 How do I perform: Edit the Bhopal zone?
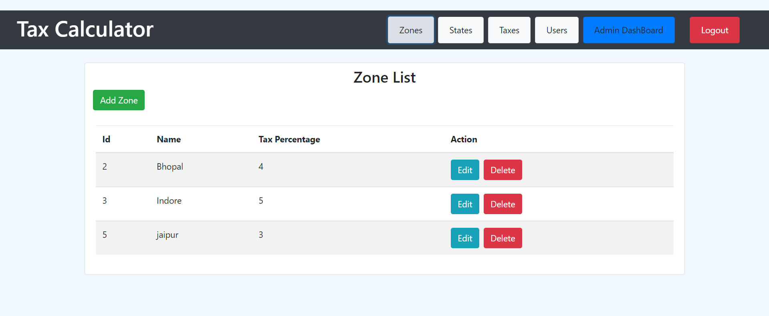click(x=465, y=170)
